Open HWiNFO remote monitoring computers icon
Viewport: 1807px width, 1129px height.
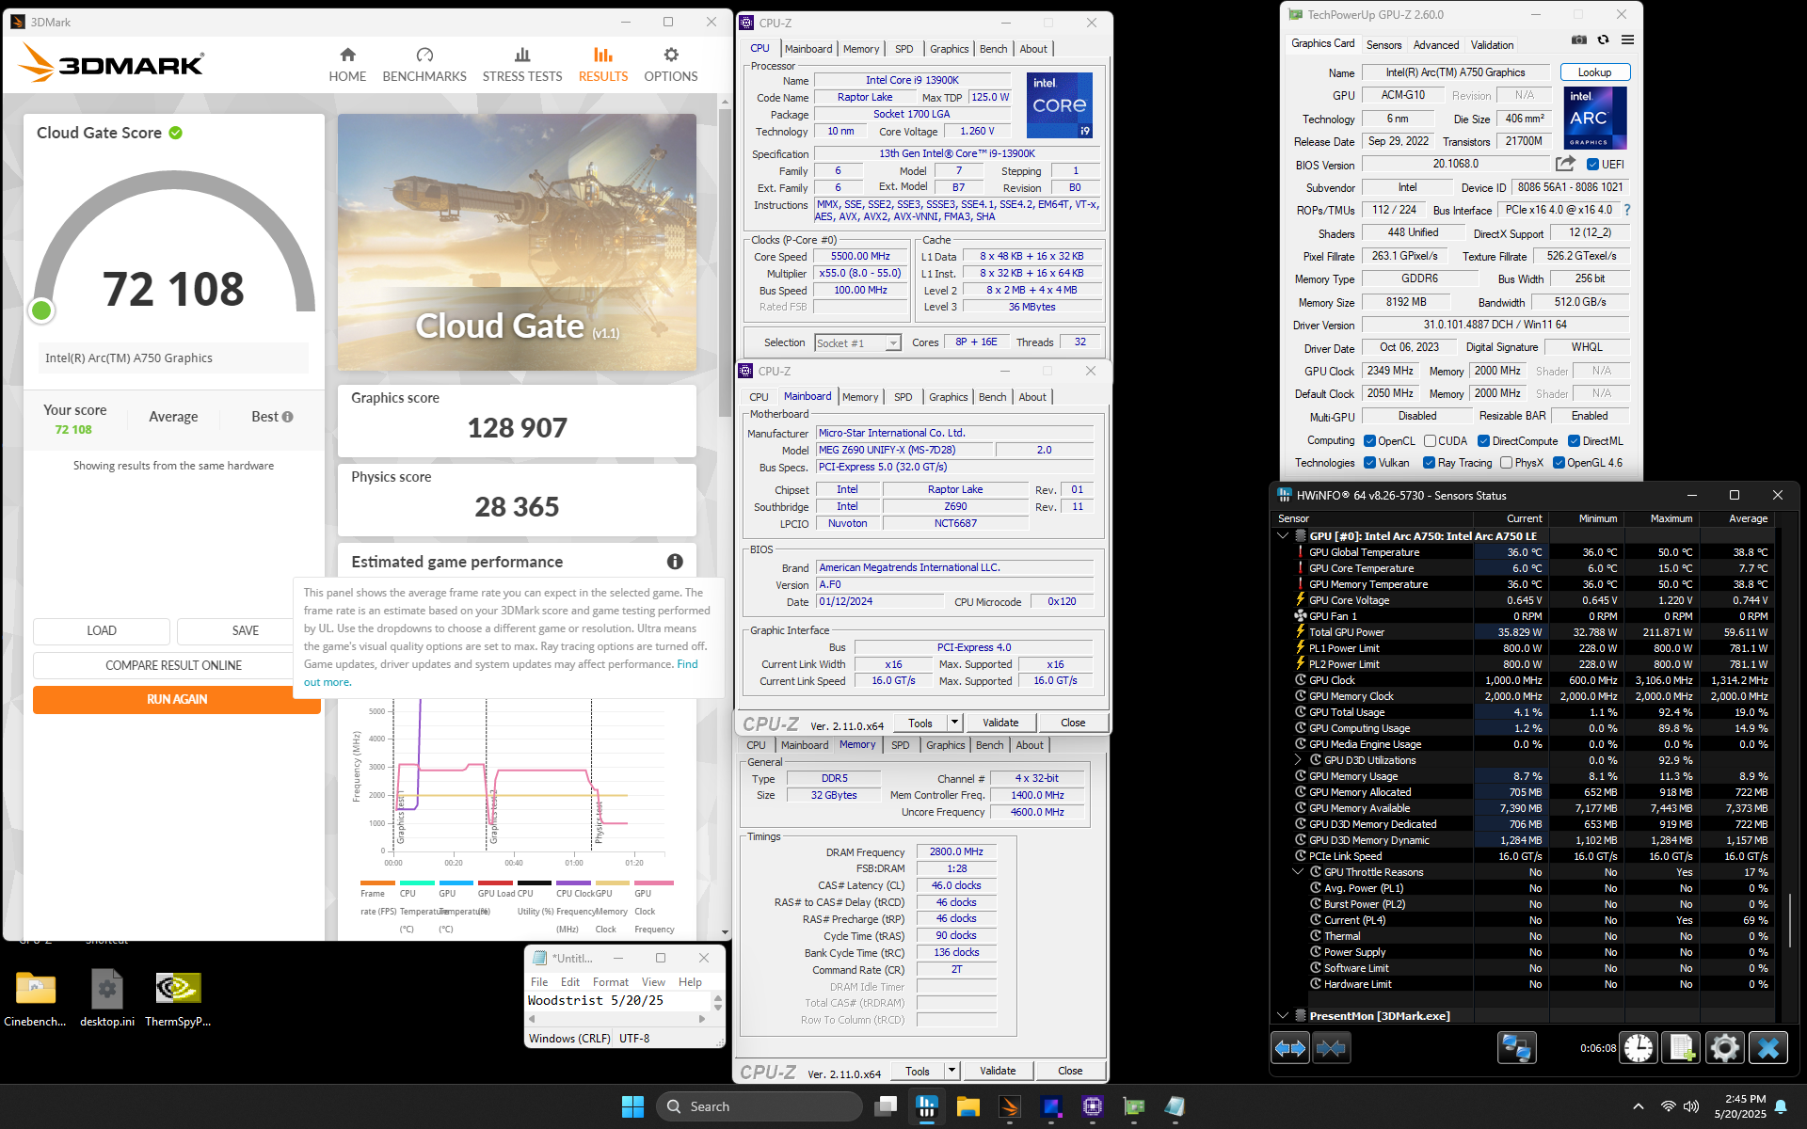pyautogui.click(x=1516, y=1048)
